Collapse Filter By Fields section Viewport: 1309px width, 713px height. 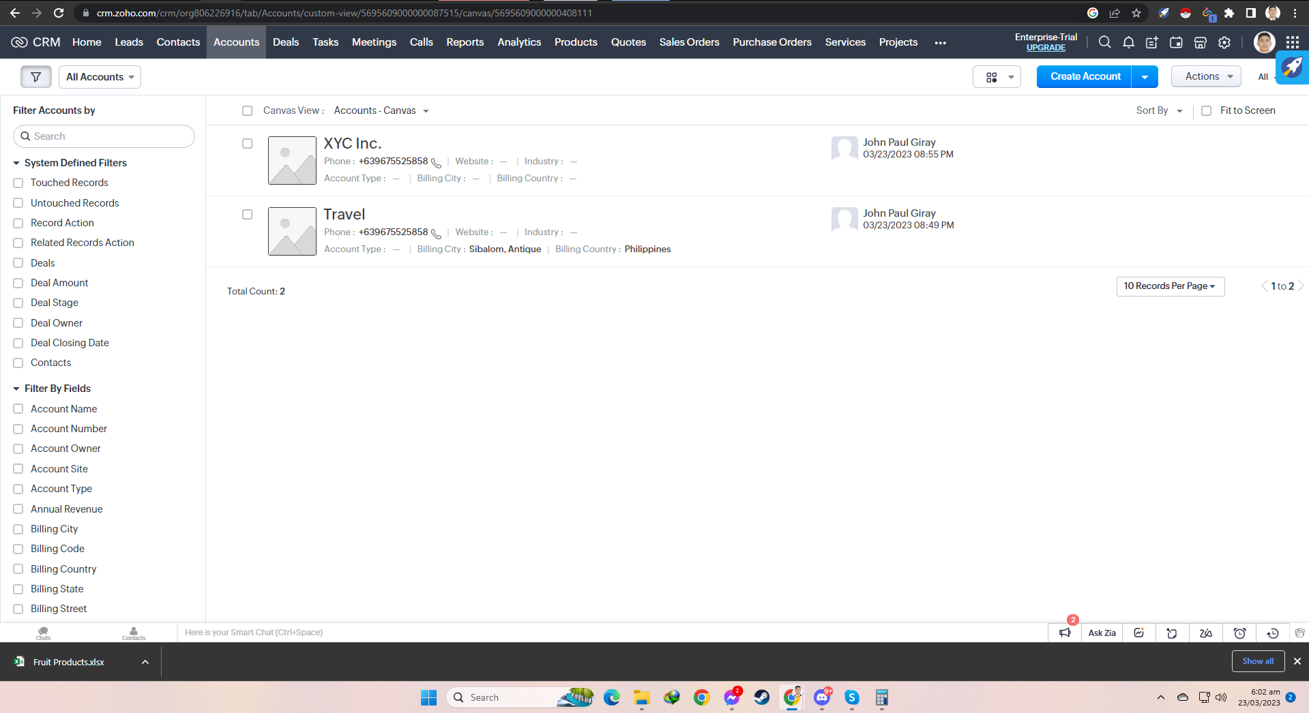tap(16, 389)
